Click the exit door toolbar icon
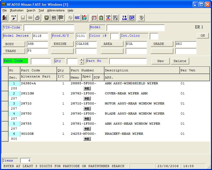Image resolution: width=212 pixels, height=170 pixels. 5,18
